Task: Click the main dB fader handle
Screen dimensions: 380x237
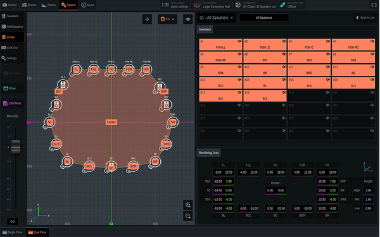Action: (16, 147)
